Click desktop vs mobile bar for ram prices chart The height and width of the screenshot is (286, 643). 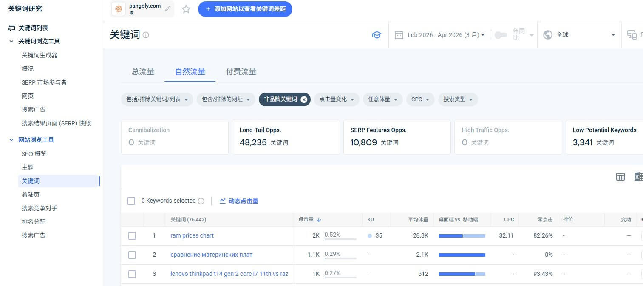pos(462,236)
